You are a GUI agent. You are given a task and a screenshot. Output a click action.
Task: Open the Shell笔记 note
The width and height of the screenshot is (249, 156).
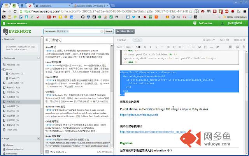77,52
